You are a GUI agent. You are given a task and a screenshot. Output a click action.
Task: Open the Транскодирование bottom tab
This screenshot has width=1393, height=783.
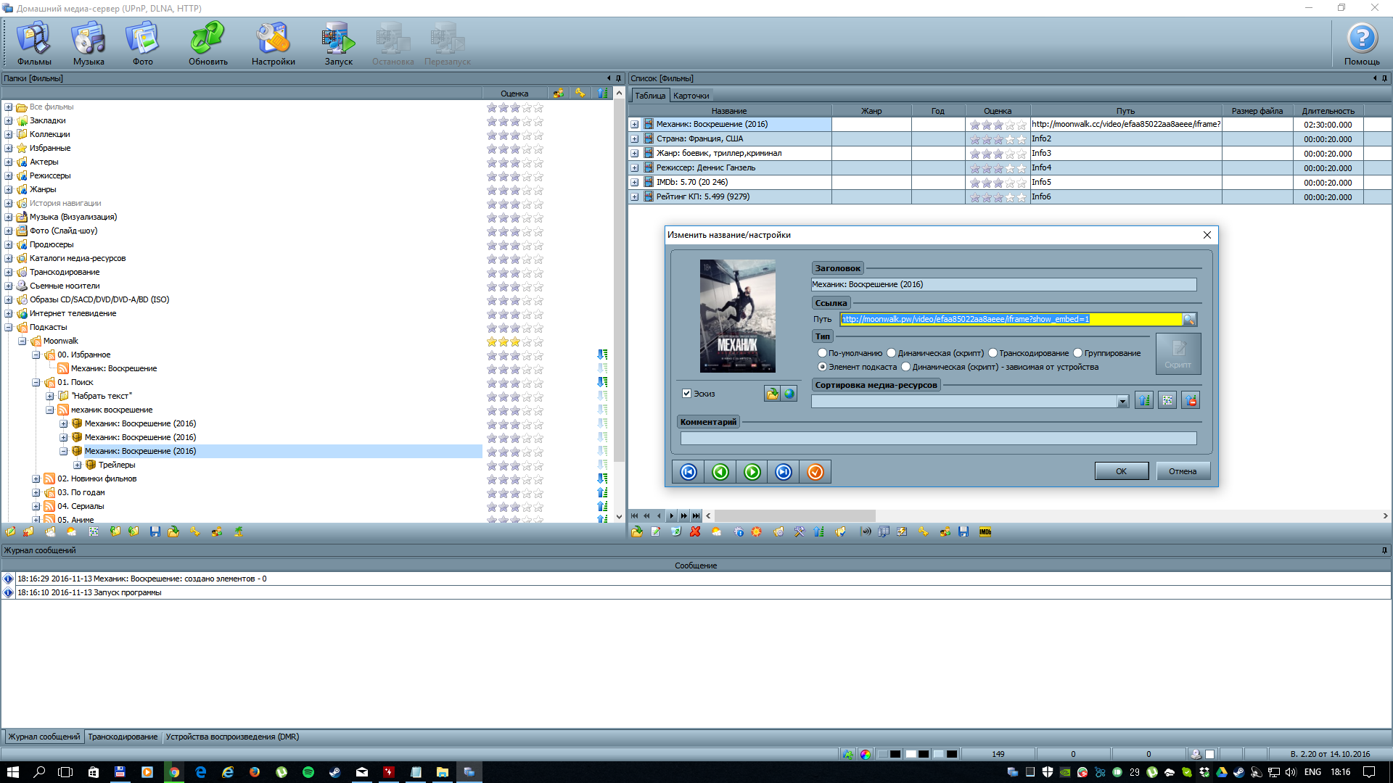pos(123,737)
